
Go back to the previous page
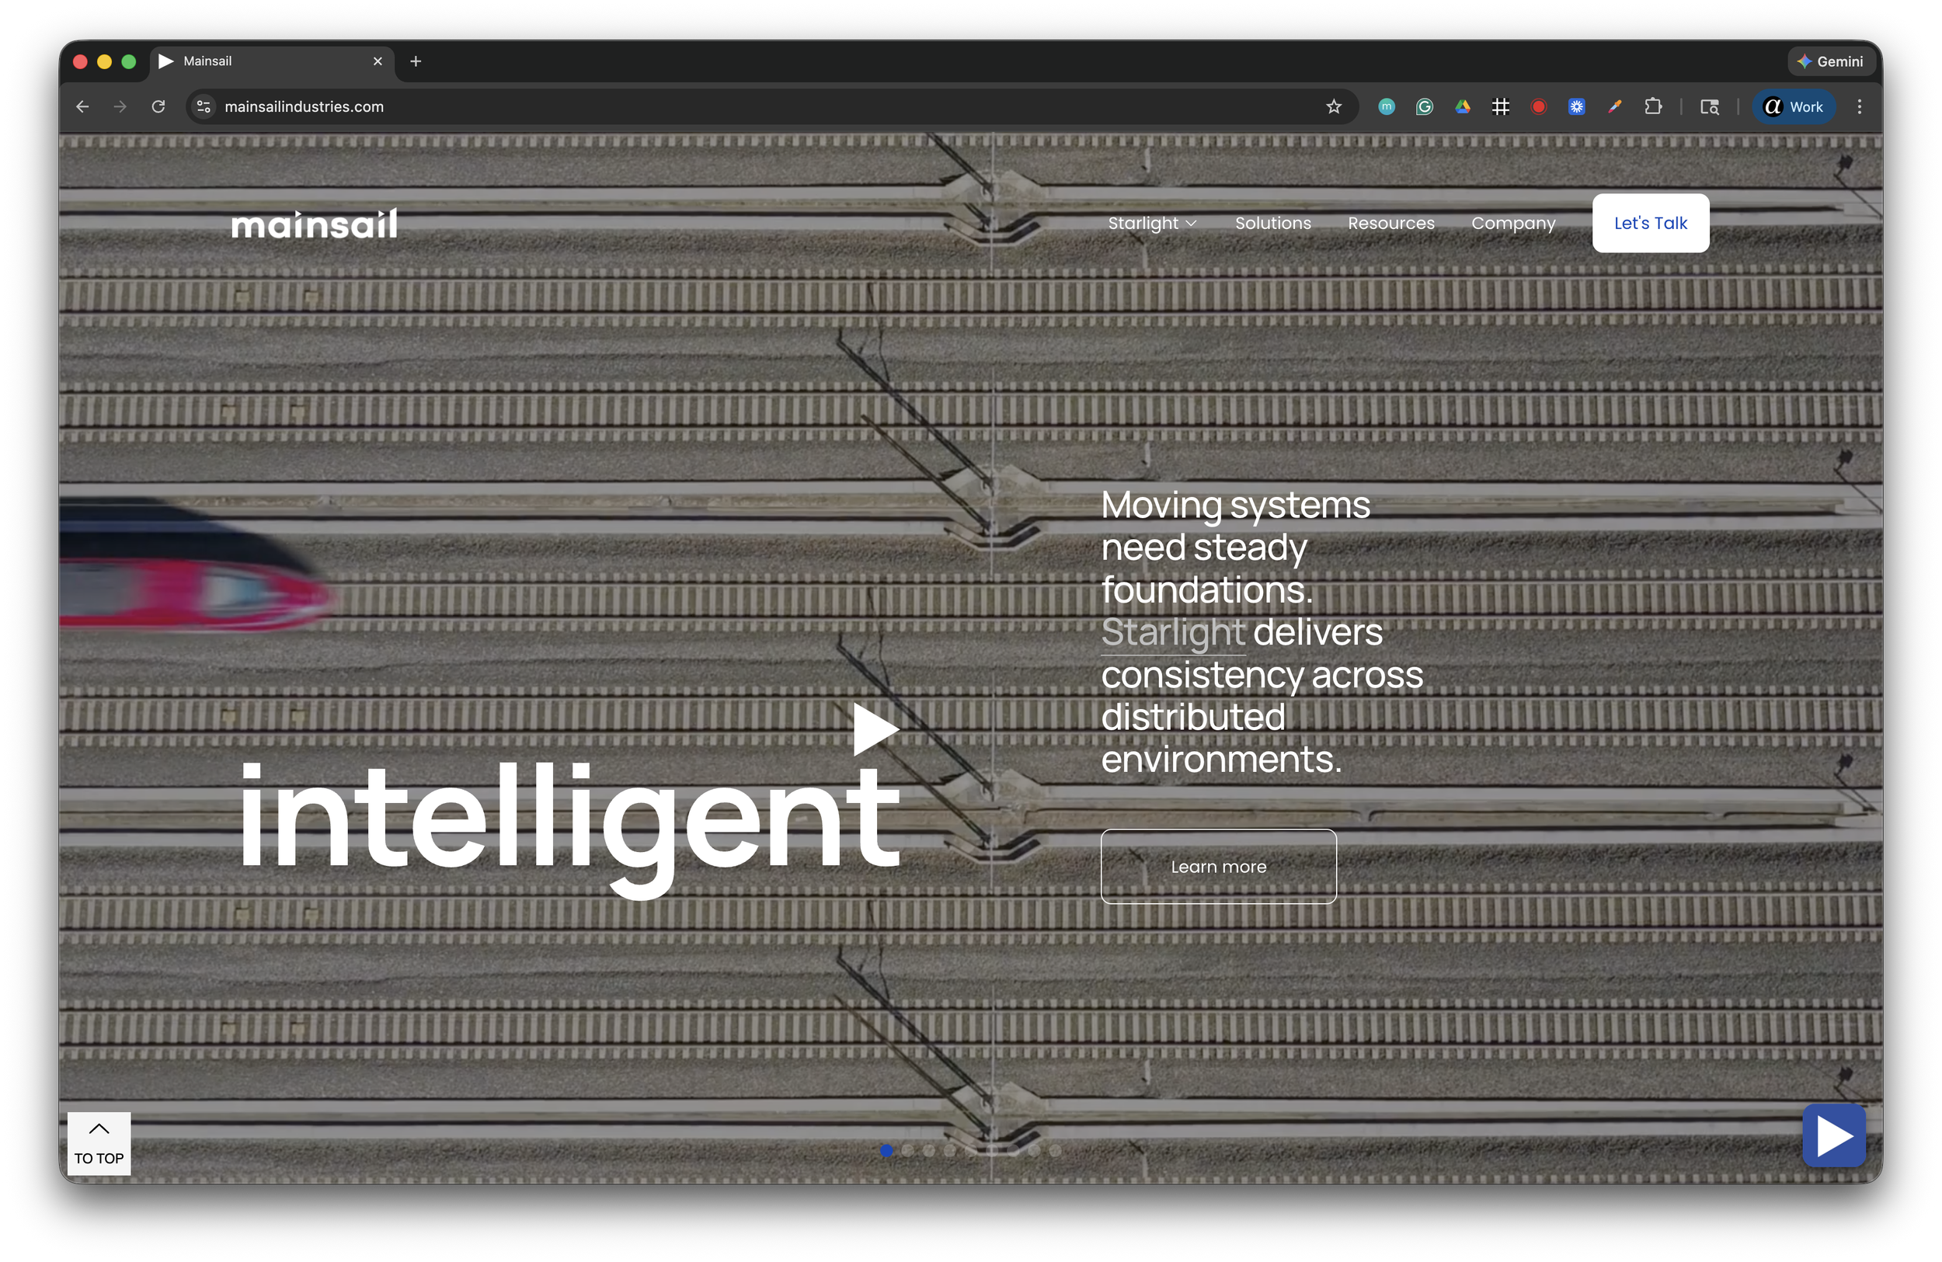tap(82, 107)
